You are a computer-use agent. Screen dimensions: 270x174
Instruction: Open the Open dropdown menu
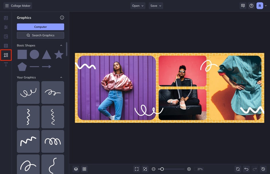138,6
